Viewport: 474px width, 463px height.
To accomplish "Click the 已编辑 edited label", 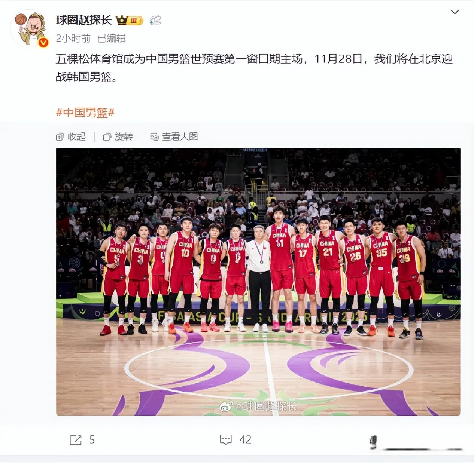I will (x=111, y=38).
